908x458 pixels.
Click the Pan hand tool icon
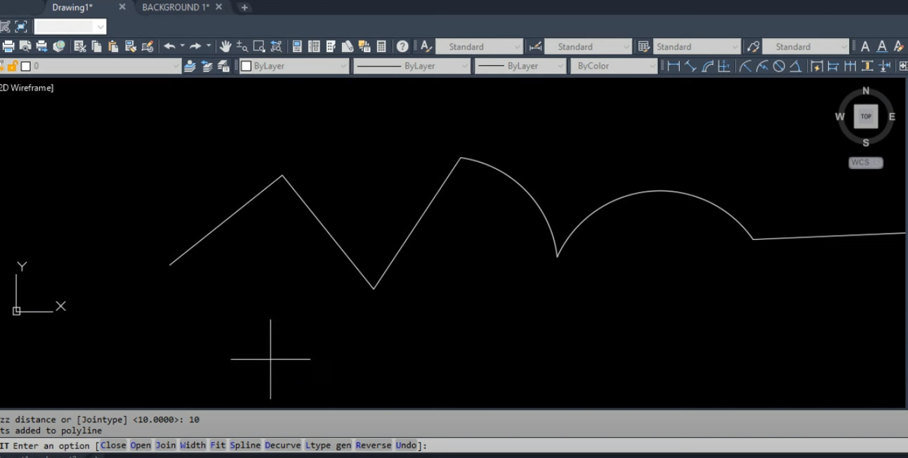[225, 47]
